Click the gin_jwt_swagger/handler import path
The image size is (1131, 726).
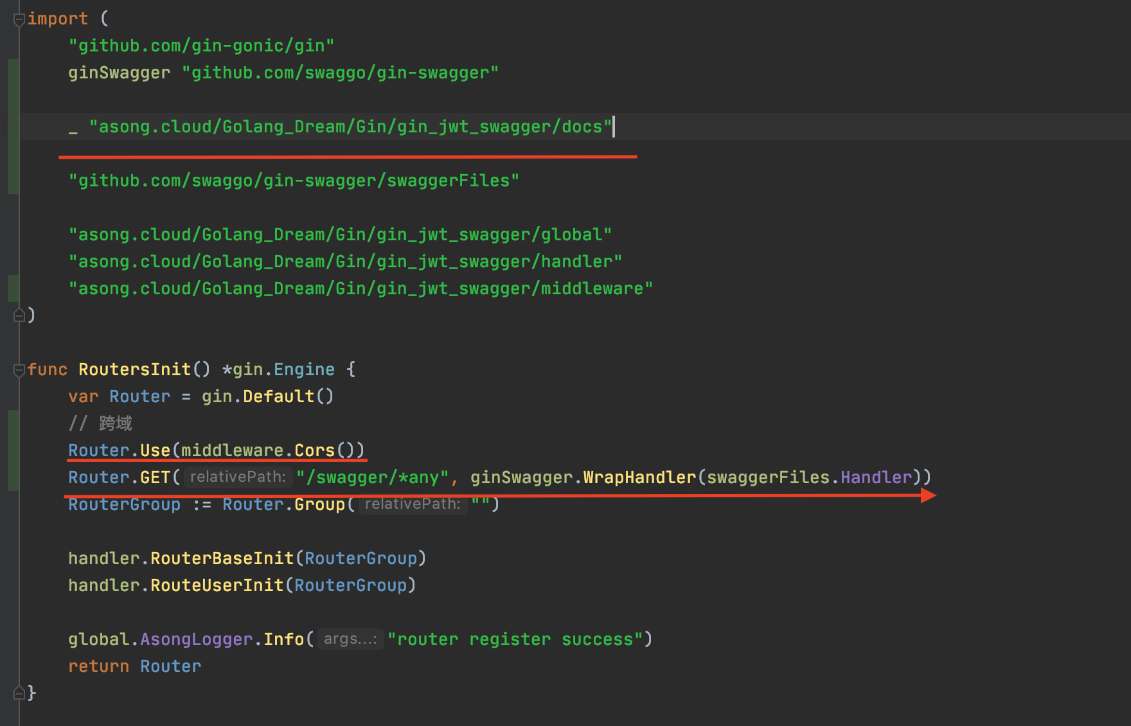click(345, 261)
